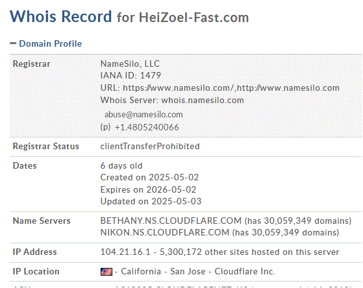363x288 pixels.
Task: Click NIKON.NS.CLOUDFLARE.COM name server
Action: click(165, 232)
